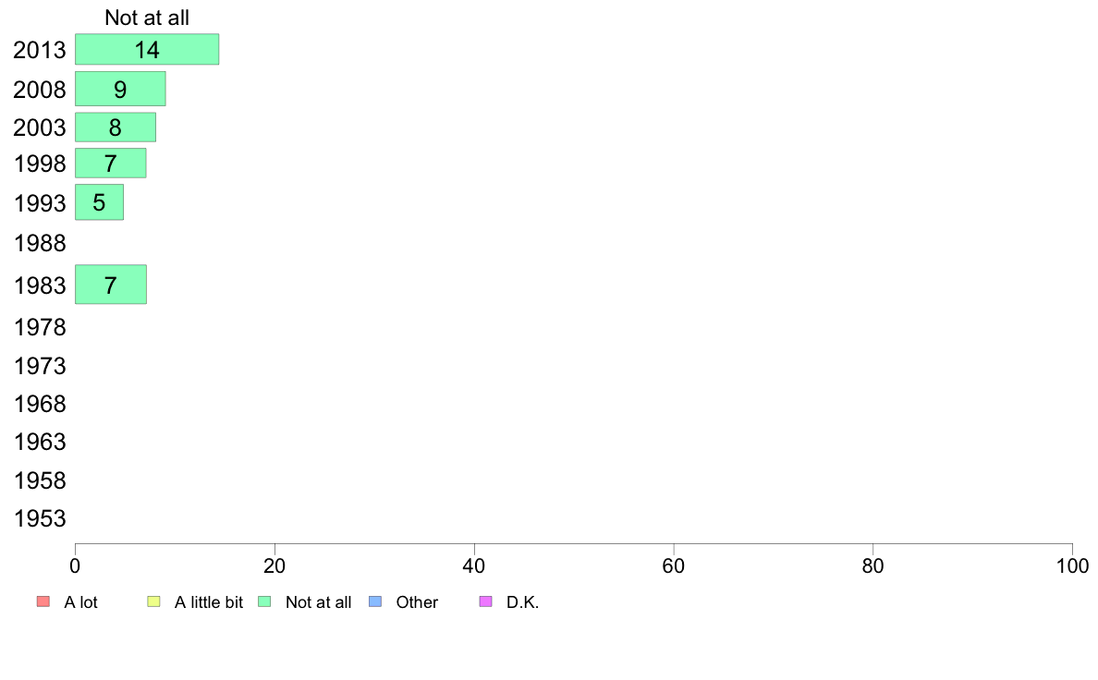Screen dimensions: 1098x680
Task: Click the 'A little bit' legend label
Action: pos(209,602)
